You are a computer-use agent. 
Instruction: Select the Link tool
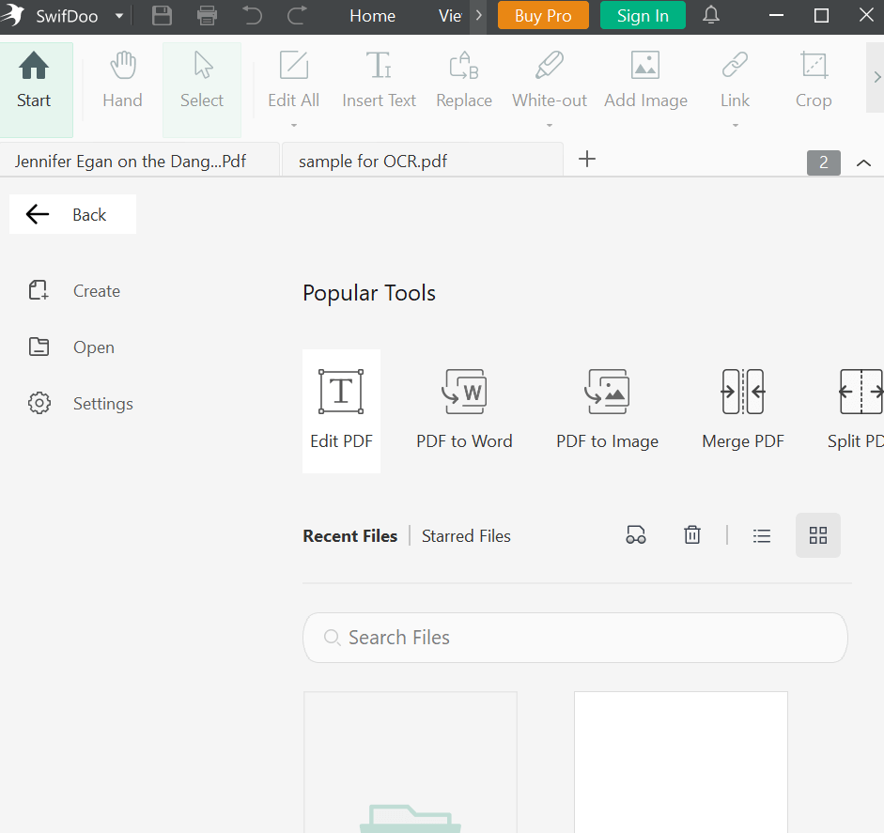coord(735,79)
